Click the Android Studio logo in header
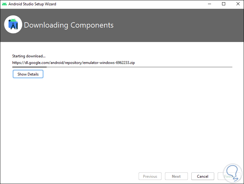This screenshot has width=244, height=184. point(13,25)
